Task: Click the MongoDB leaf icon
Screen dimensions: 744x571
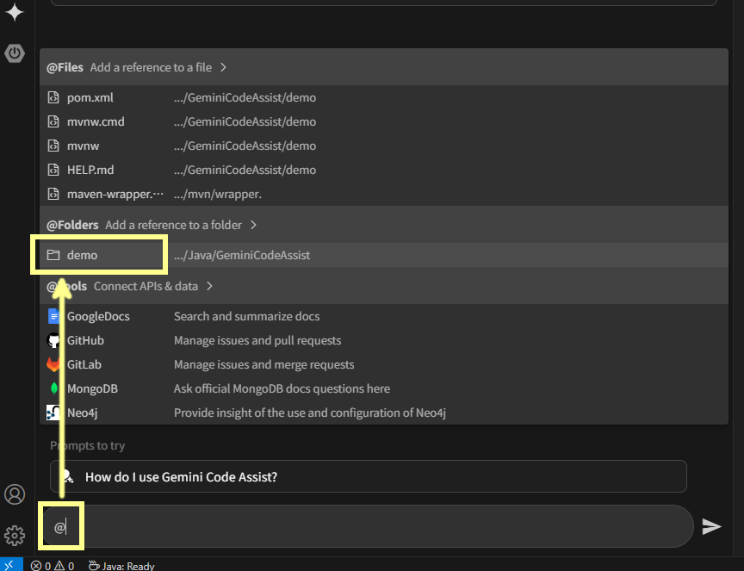Action: (x=54, y=388)
